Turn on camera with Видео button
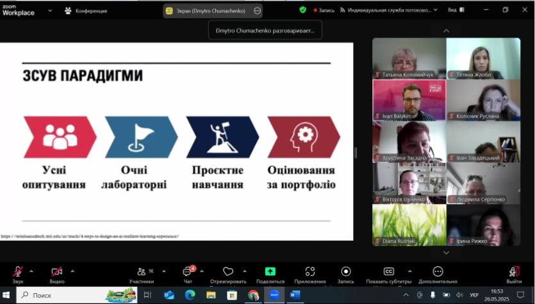The height and width of the screenshot is (304, 535). (x=56, y=272)
